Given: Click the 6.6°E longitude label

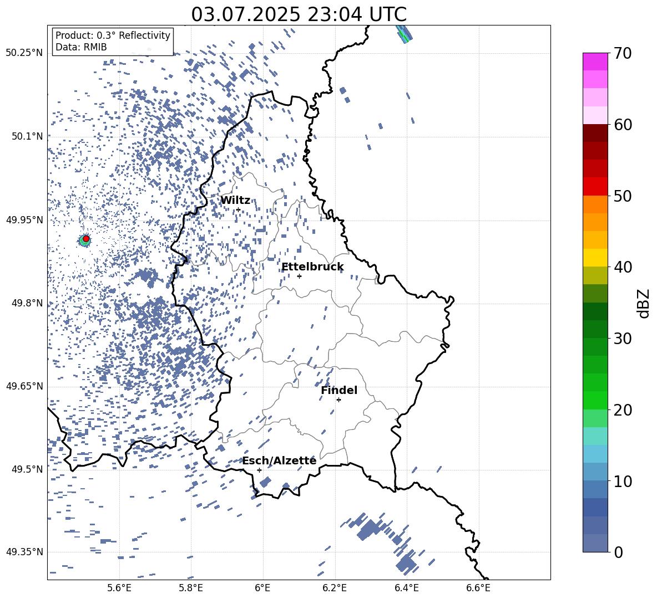Looking at the screenshot, I should 478,588.
